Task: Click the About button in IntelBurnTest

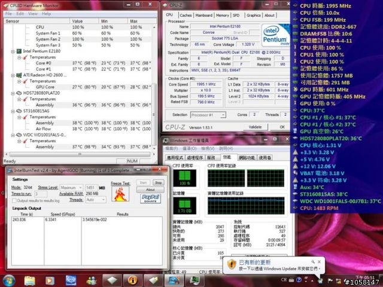Action: tap(150, 190)
